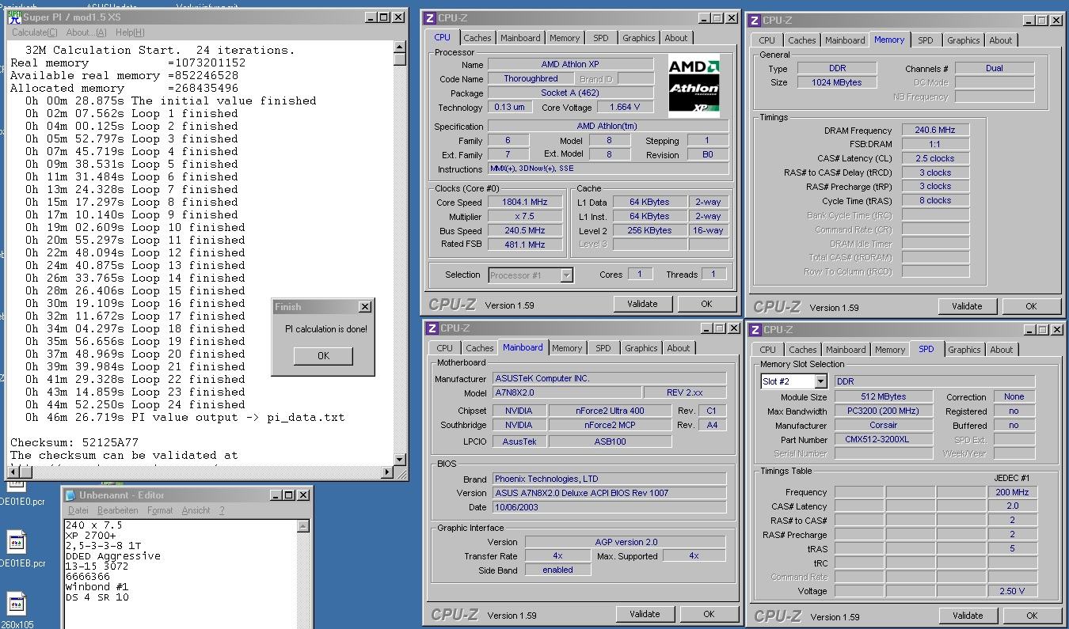Viewport: 1069px width, 629px height.
Task: Open Graphics tab in the CPU window
Action: click(x=639, y=38)
